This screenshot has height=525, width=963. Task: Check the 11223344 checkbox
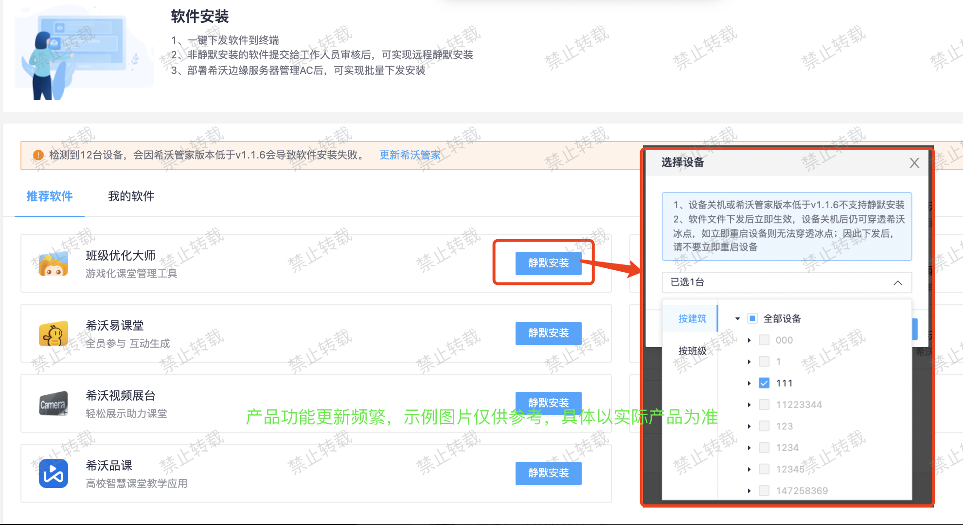764,404
